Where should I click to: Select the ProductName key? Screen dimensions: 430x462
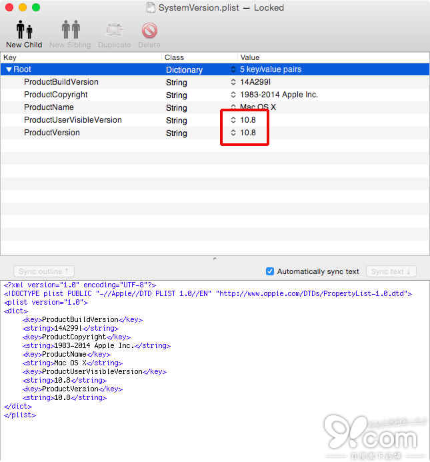tap(49, 107)
